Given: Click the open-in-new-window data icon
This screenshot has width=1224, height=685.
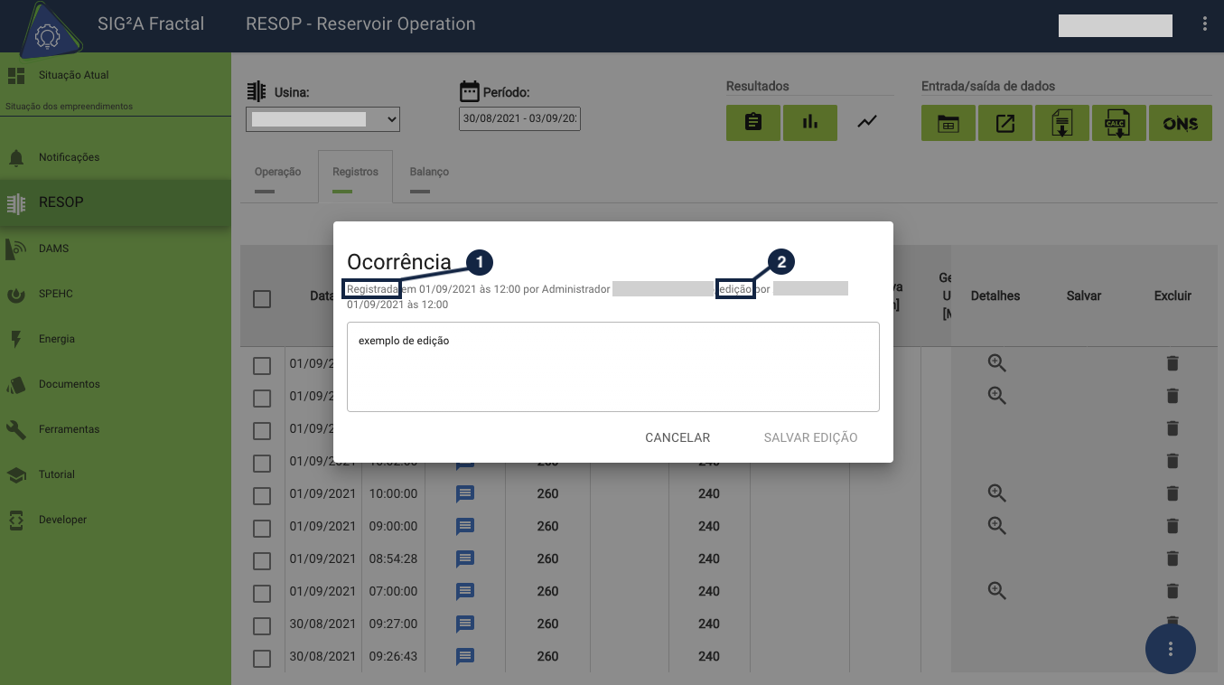Looking at the screenshot, I should click(x=1004, y=123).
